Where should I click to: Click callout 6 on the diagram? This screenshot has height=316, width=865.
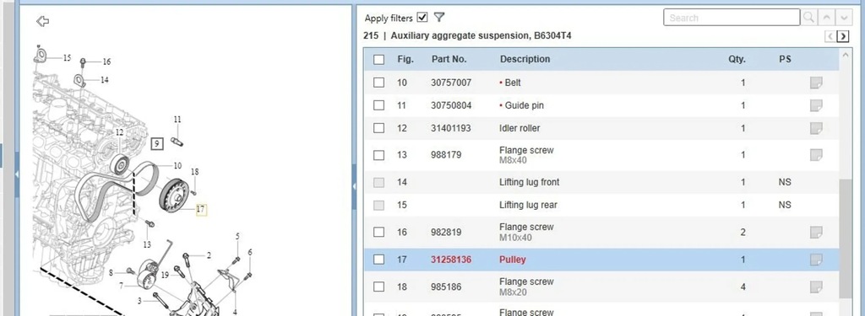250,252
